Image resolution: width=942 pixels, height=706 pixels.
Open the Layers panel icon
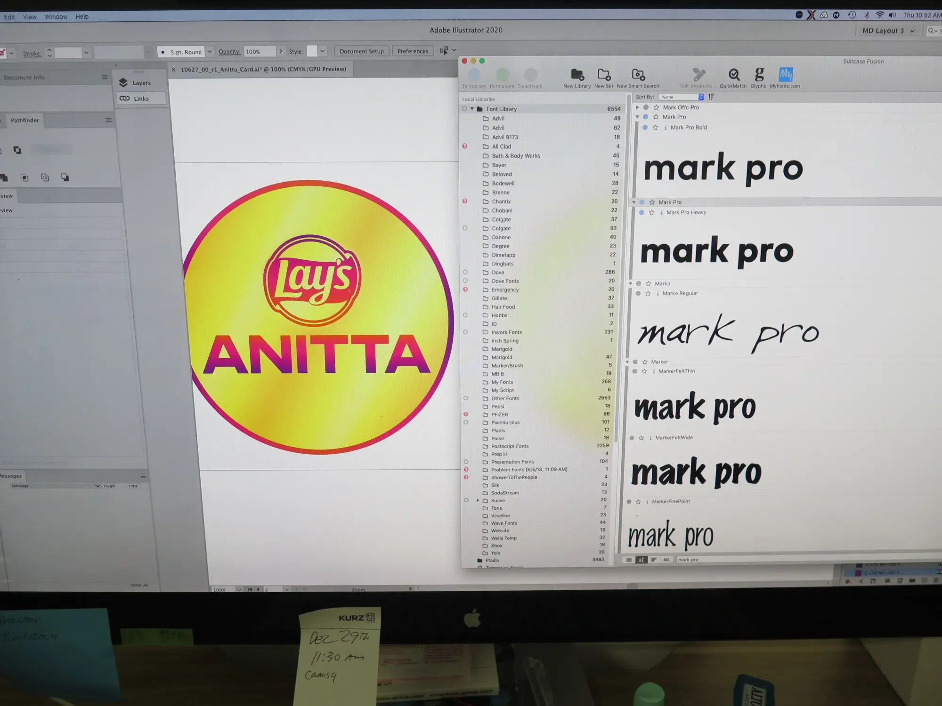coord(123,82)
